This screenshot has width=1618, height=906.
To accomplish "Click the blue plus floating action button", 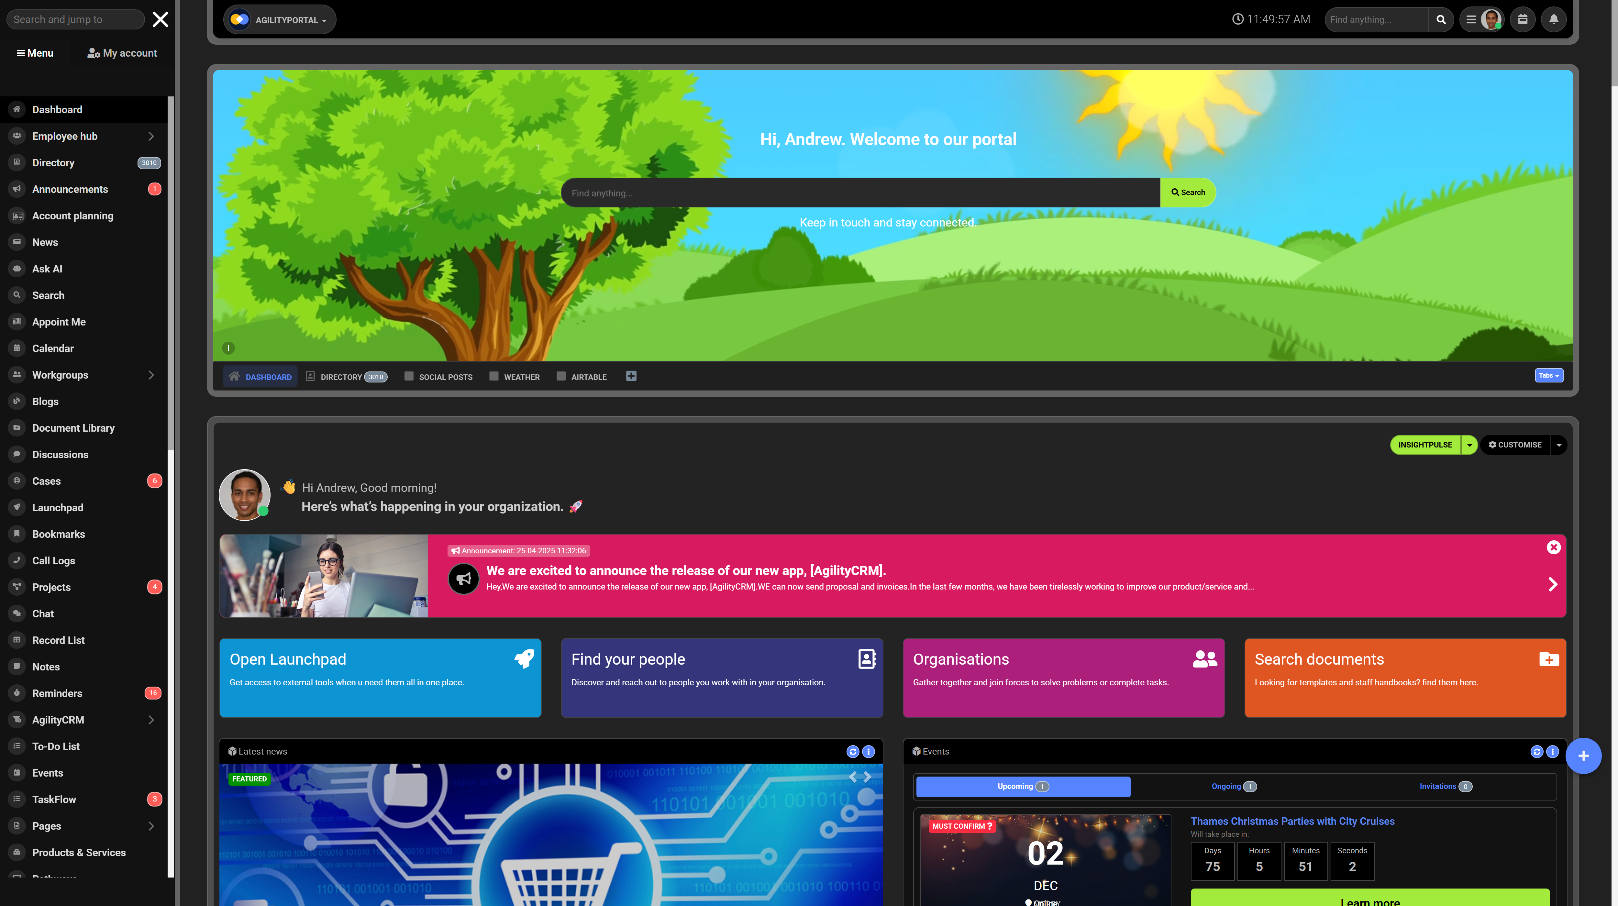I will tap(1583, 756).
